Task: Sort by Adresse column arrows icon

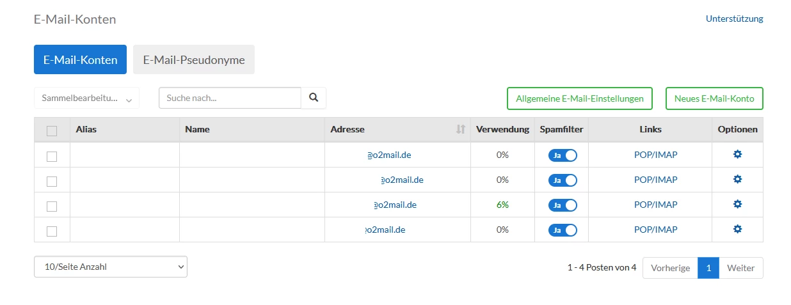Action: click(x=460, y=129)
